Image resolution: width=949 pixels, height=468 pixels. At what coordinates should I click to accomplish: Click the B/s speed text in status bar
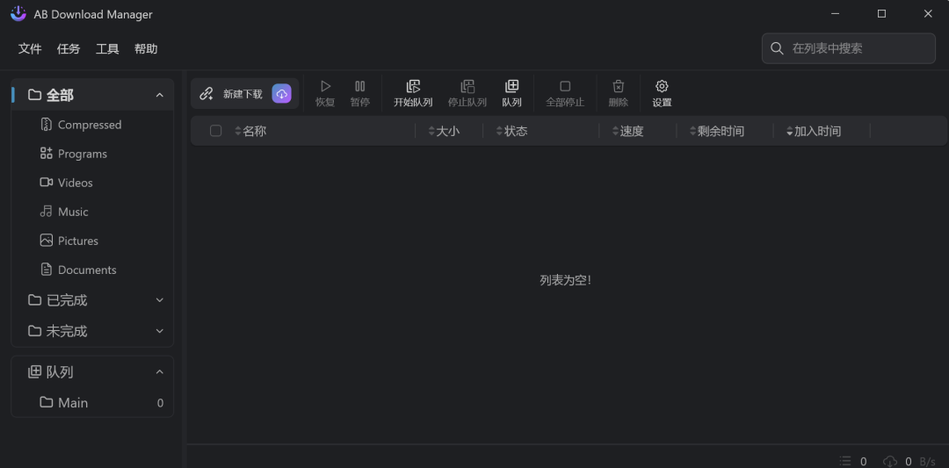coord(927,462)
